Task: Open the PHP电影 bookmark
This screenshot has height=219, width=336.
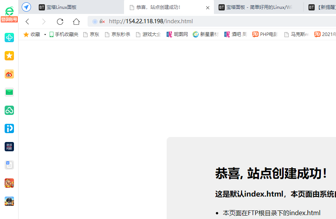Action: tap(265, 34)
